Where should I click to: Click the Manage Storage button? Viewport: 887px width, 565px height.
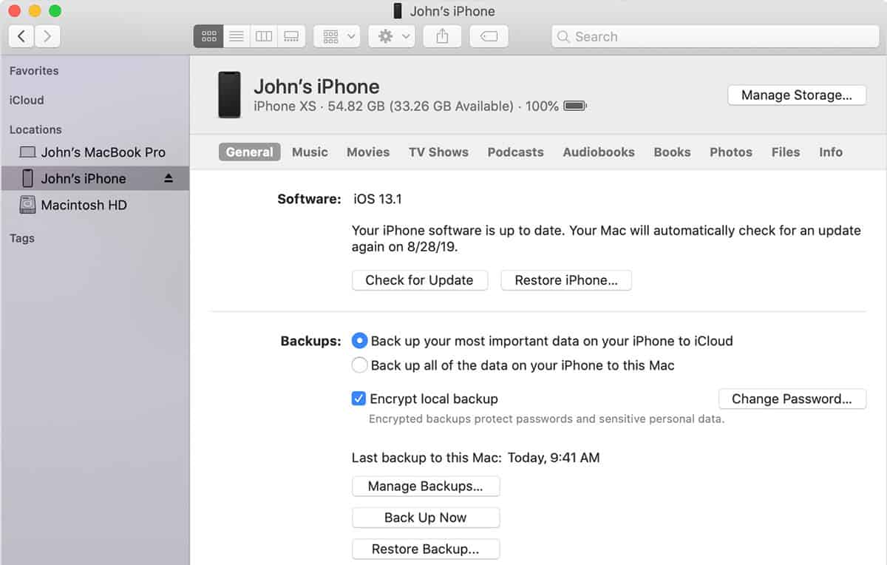click(x=797, y=95)
